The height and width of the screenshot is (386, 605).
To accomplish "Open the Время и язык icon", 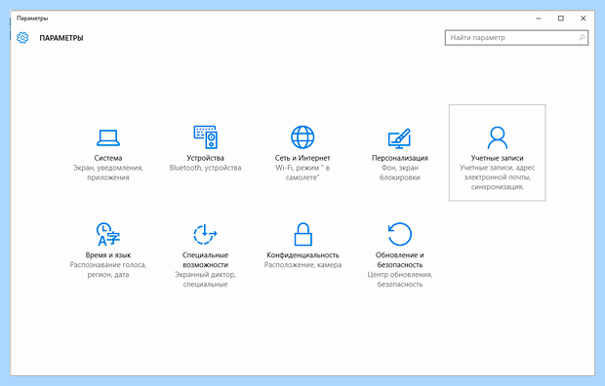I will tap(108, 234).
